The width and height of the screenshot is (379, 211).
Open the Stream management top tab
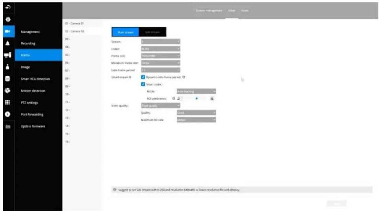coord(209,11)
